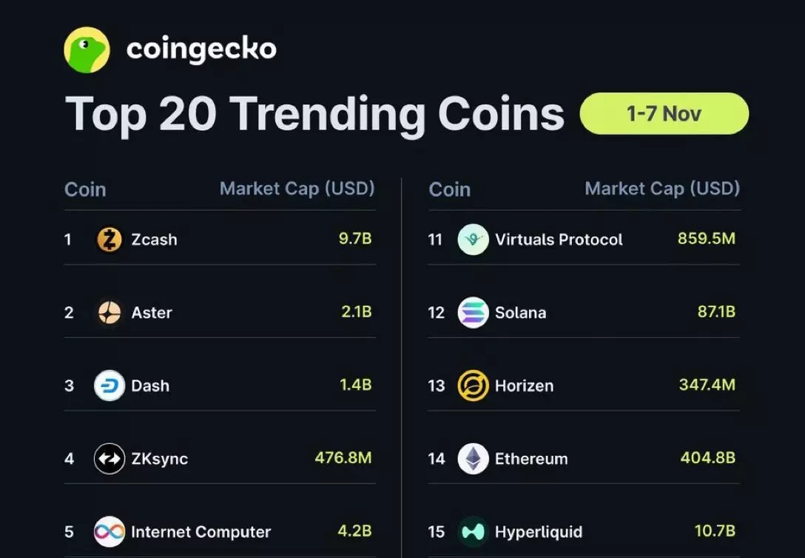Click the CoinGecko gecko logo

point(87,50)
